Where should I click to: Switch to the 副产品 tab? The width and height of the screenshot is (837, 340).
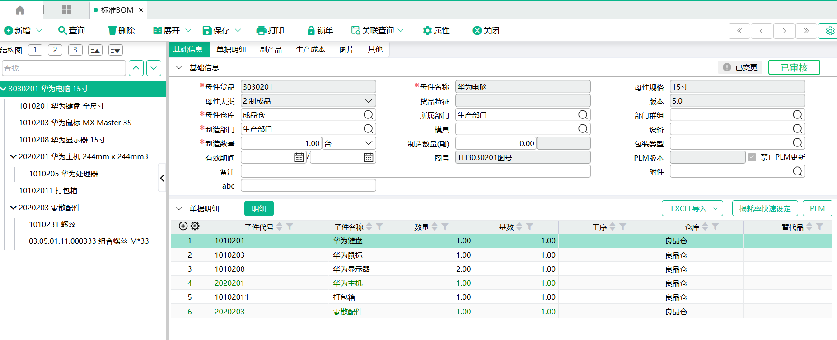coord(271,49)
